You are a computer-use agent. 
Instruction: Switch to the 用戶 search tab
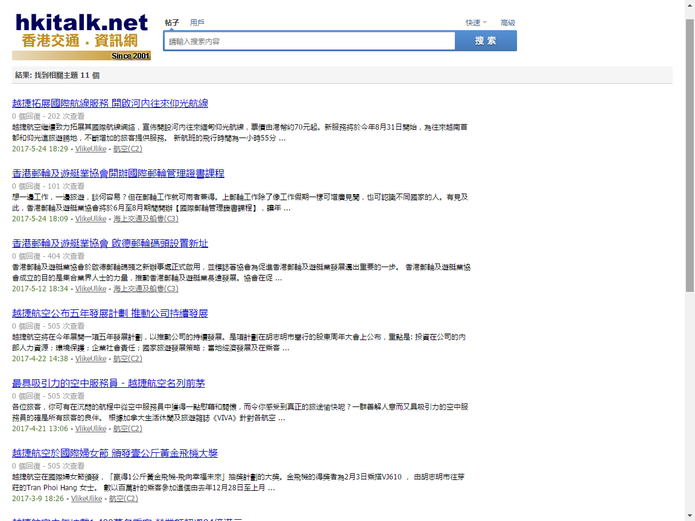(x=197, y=22)
